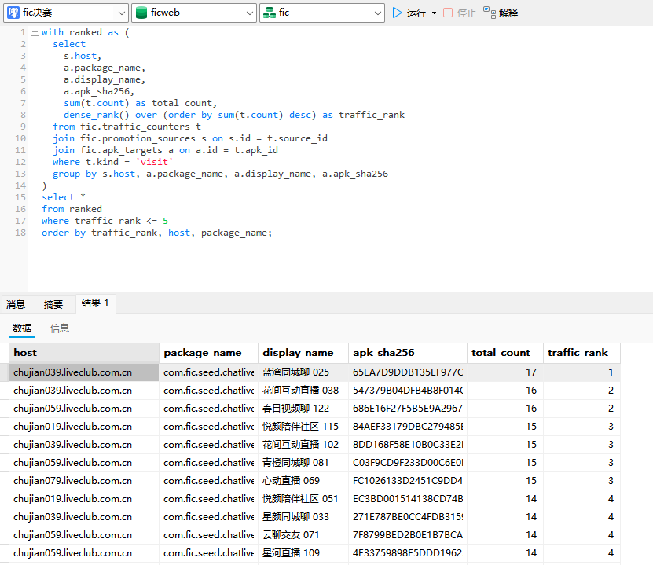The height and width of the screenshot is (565, 653).
Task: Click traffic_rank 1 cell
Action: tap(581, 372)
